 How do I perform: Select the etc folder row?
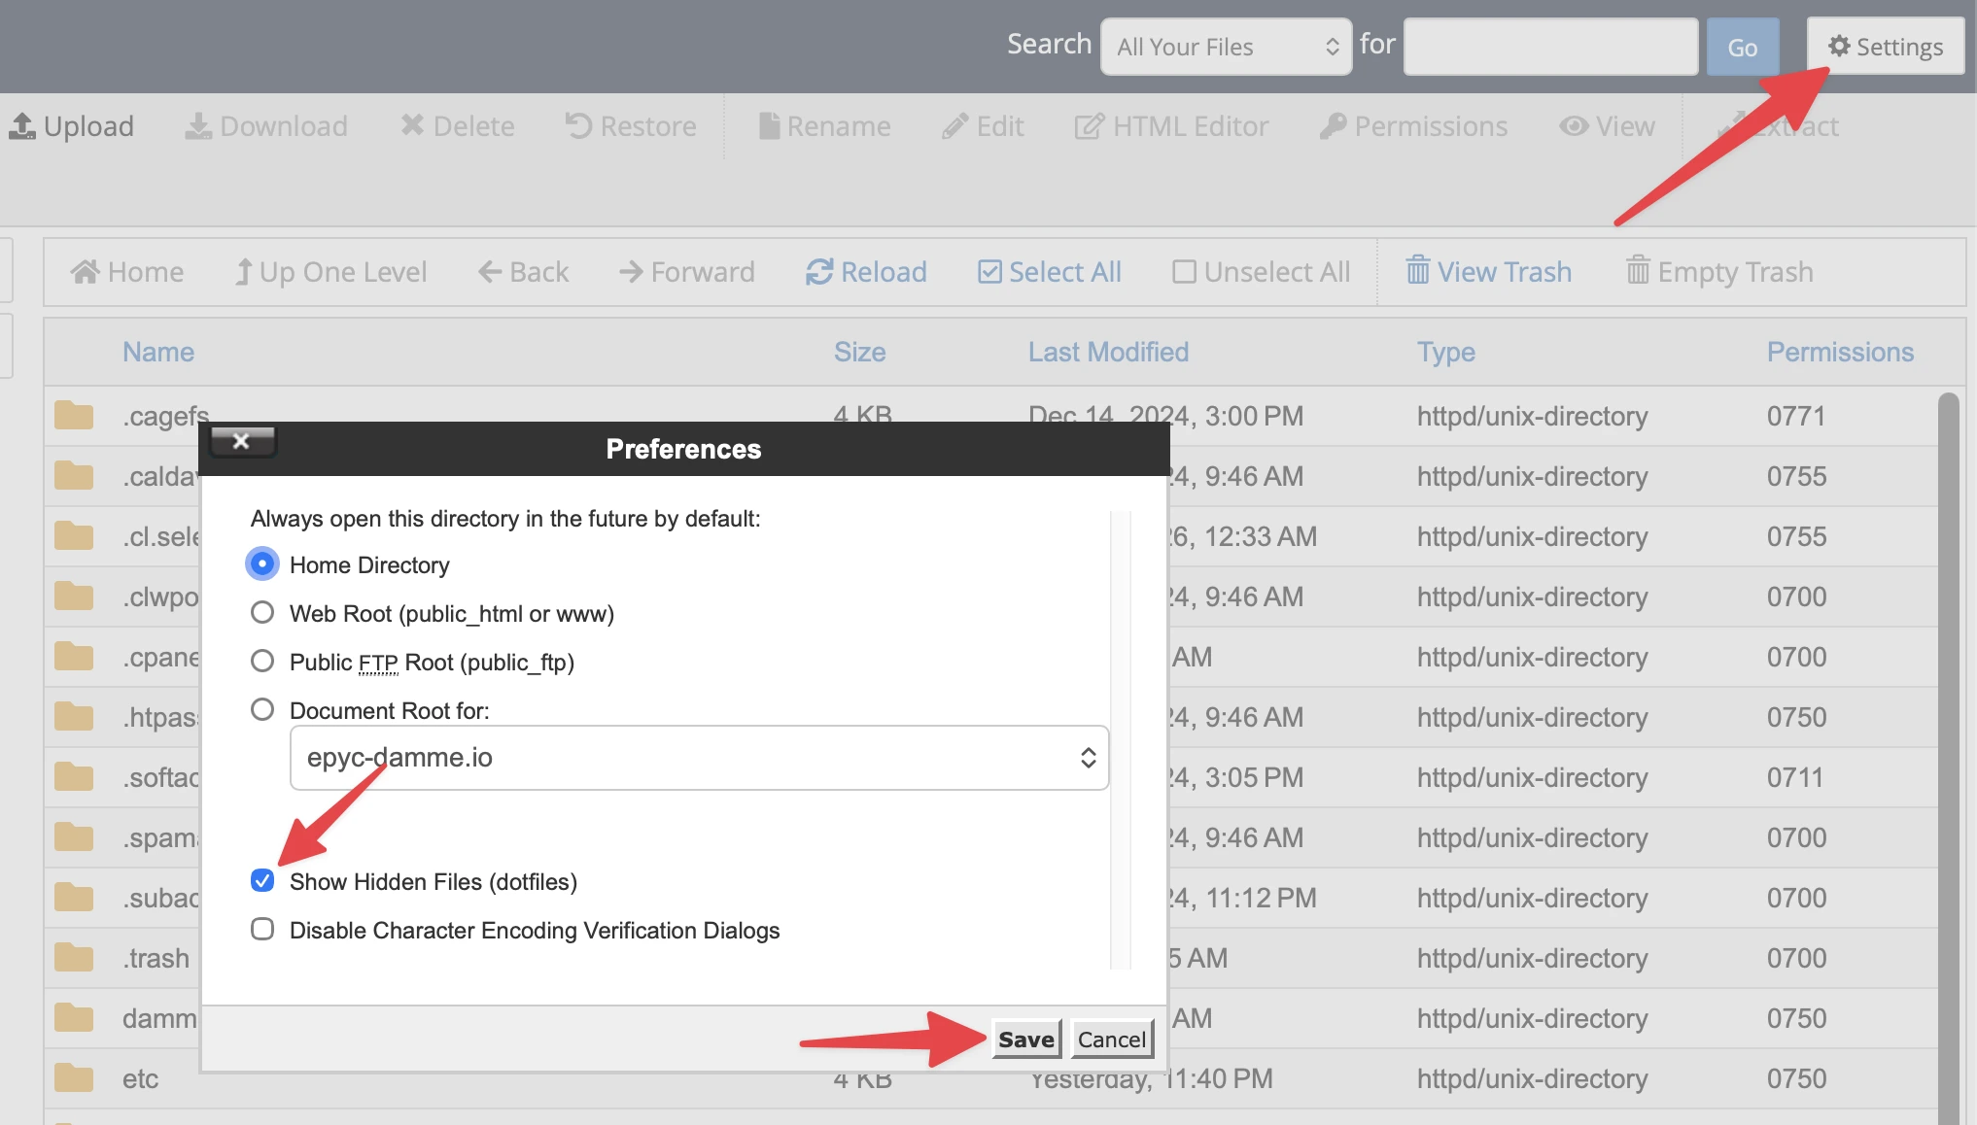point(991,1078)
